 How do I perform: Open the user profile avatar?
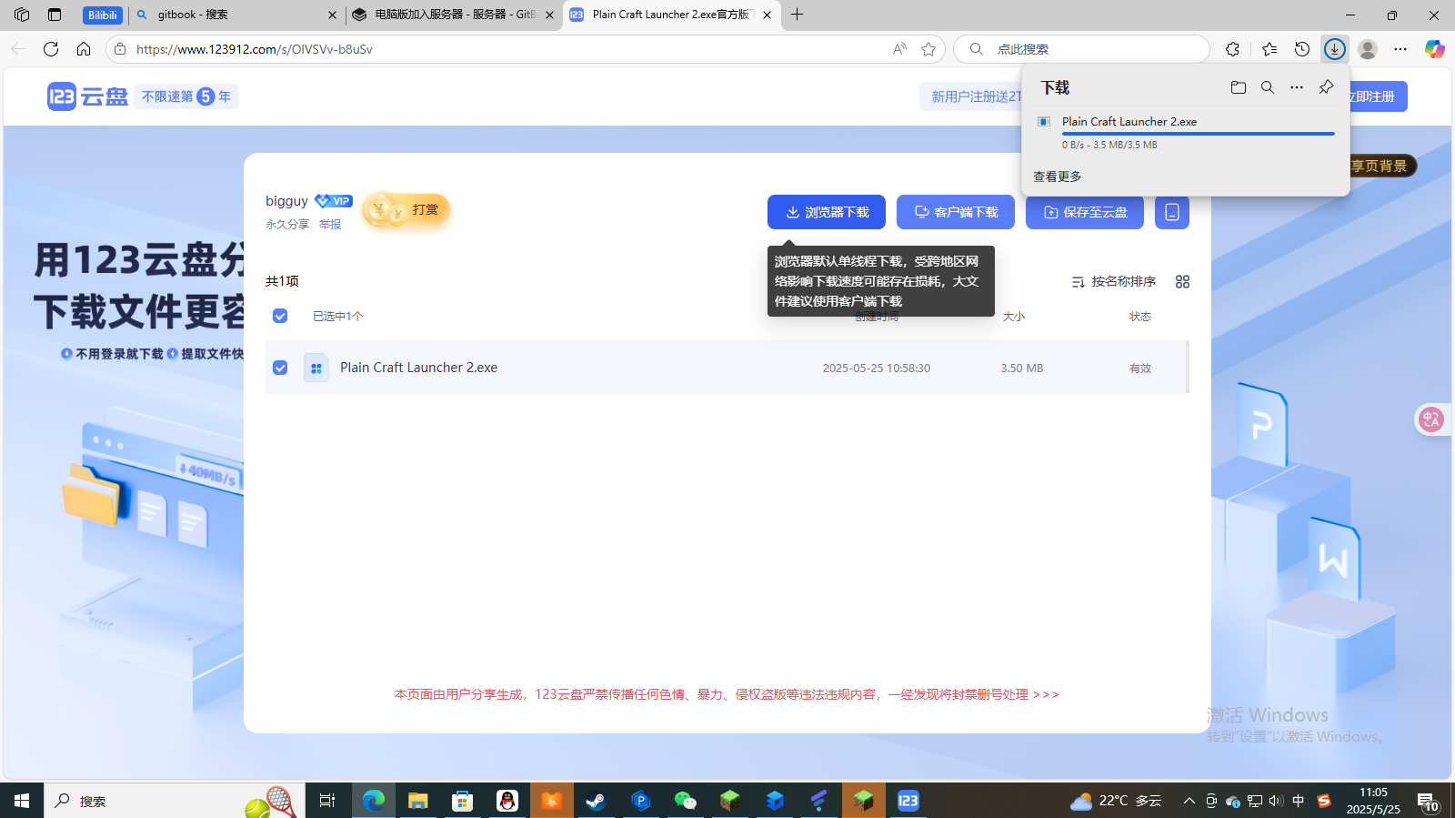pyautogui.click(x=1367, y=49)
